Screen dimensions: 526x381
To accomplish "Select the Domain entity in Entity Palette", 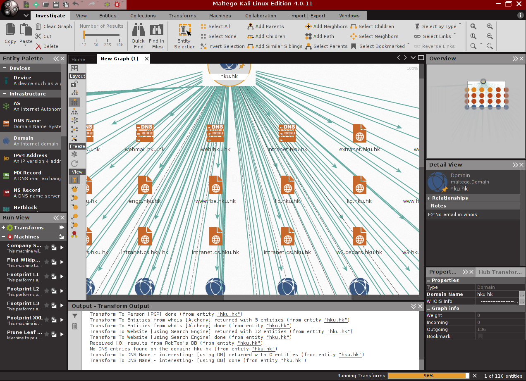I will point(31,141).
